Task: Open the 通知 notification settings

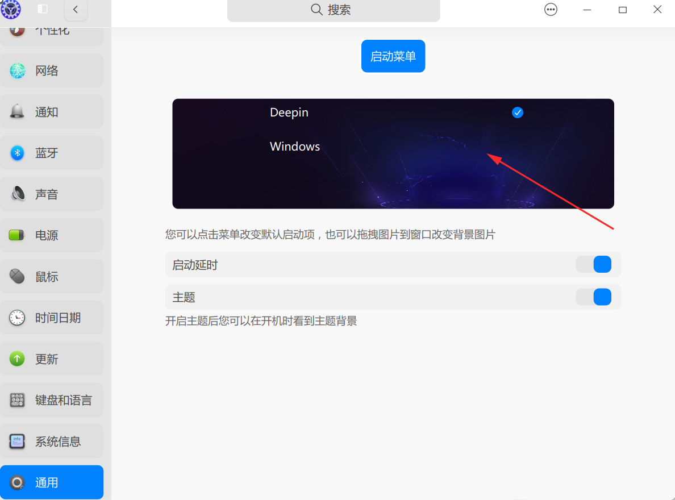Action: 52,112
